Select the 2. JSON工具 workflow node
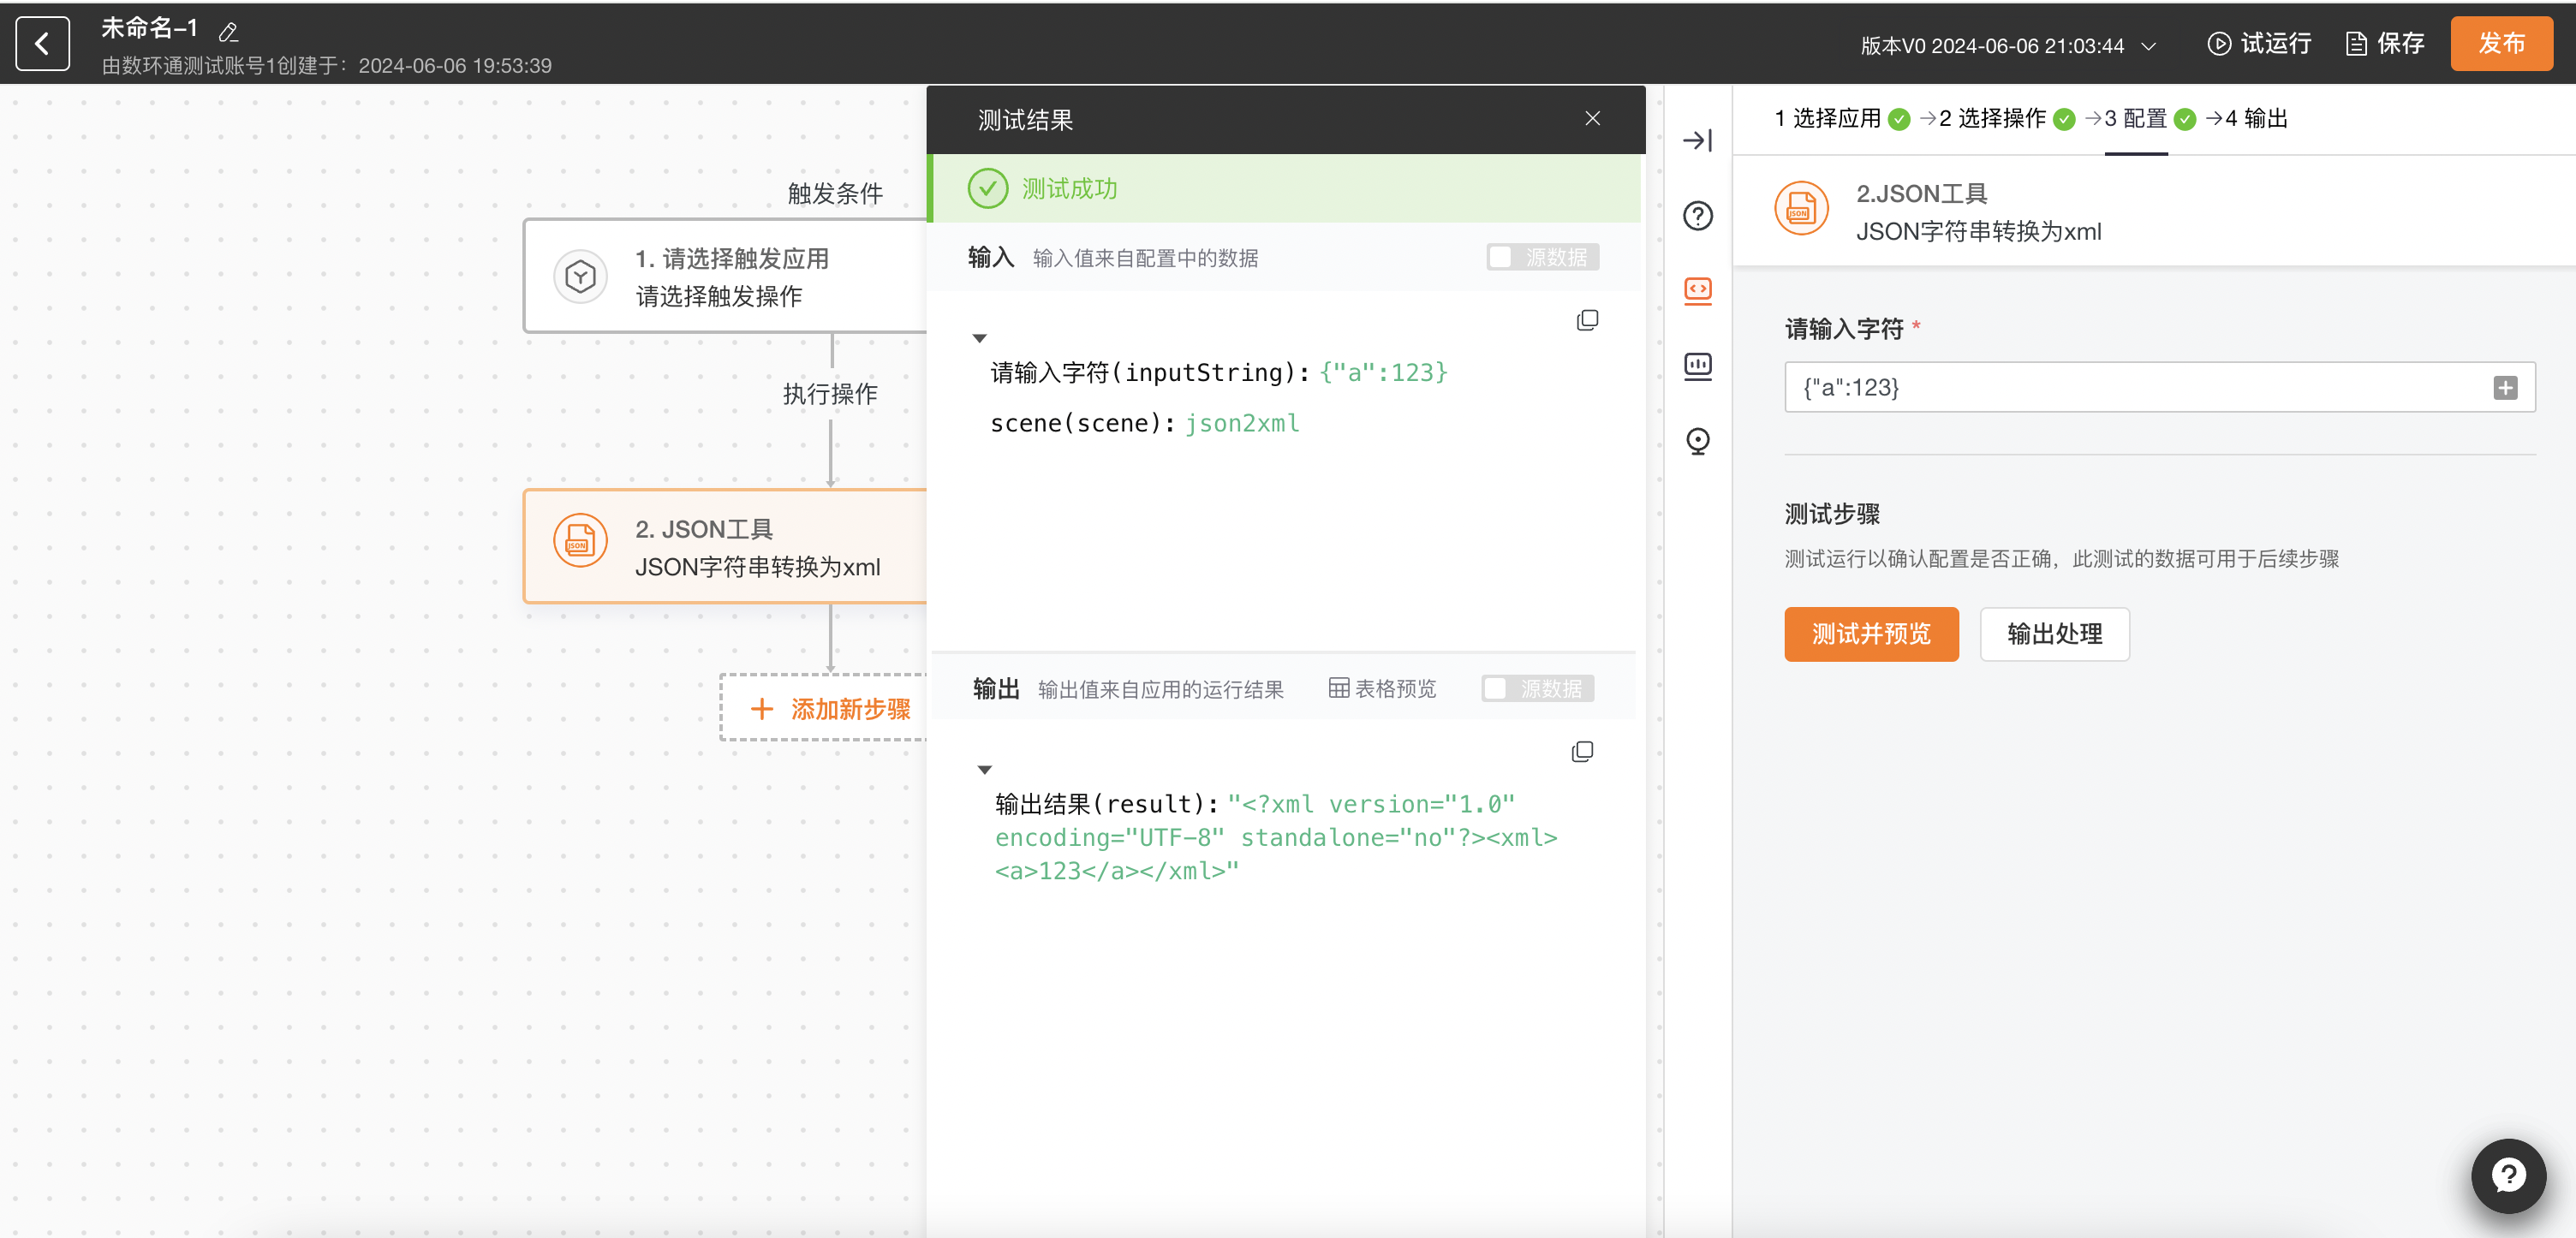Image resolution: width=2576 pixels, height=1238 pixels. pos(725,546)
